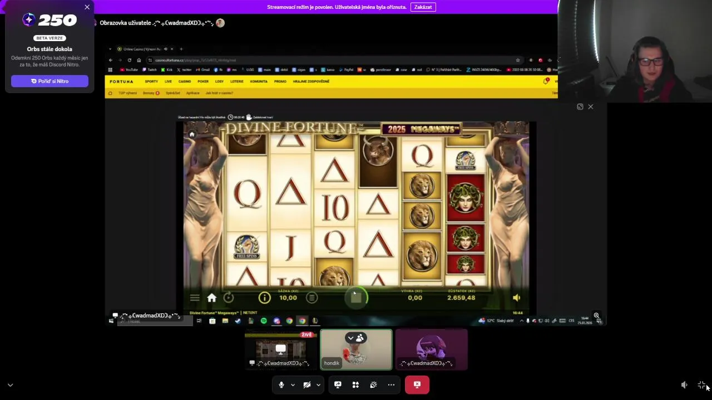Expand the participants chevron on hondik tile
The height and width of the screenshot is (400, 712).
click(x=350, y=338)
